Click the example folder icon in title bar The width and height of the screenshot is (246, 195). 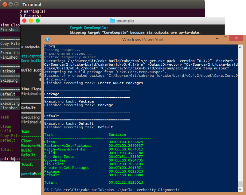pyautogui.click(x=112, y=21)
